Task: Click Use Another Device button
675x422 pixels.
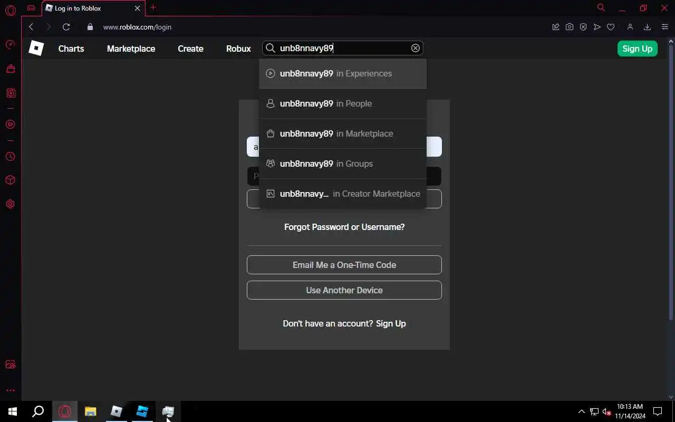Action: pos(344,290)
